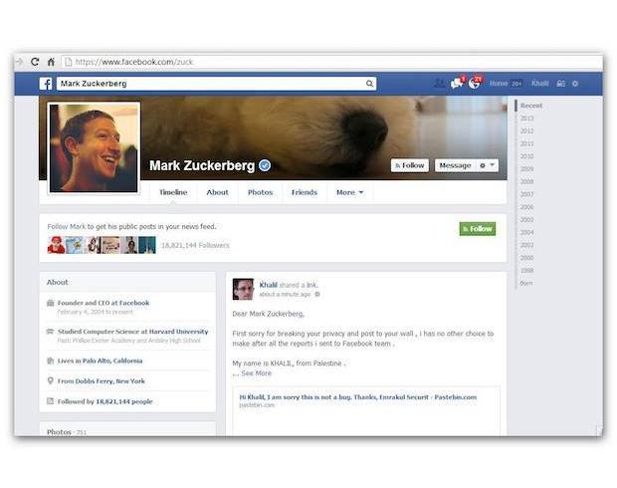Open the Pastebin shared link title
The width and height of the screenshot is (617, 488).
tap(357, 397)
